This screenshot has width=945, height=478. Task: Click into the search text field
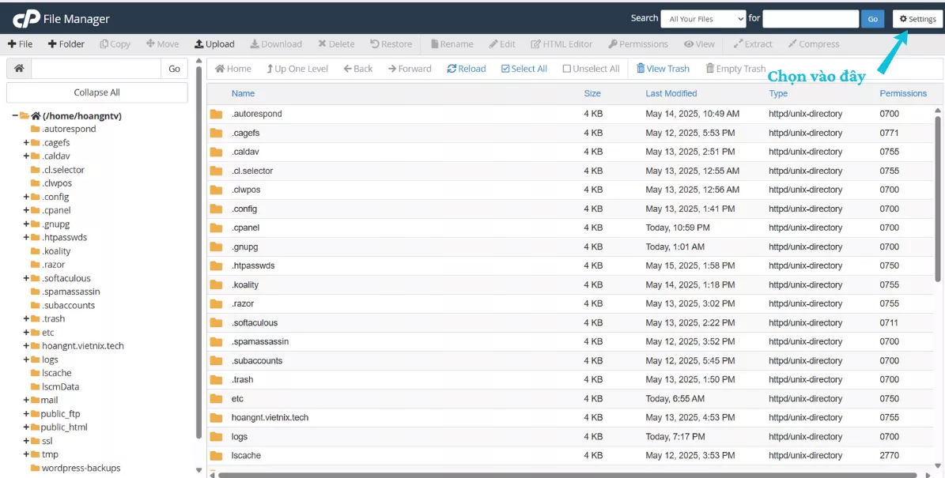tap(810, 19)
